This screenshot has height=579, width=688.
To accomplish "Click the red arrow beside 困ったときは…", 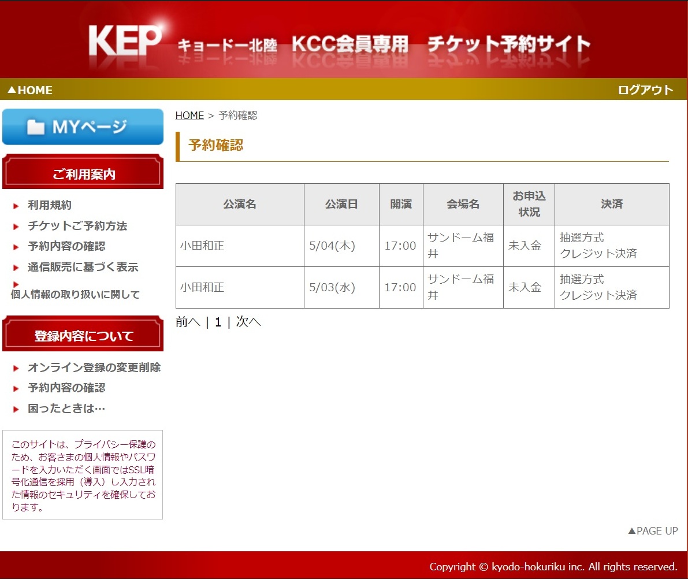I will (16, 409).
